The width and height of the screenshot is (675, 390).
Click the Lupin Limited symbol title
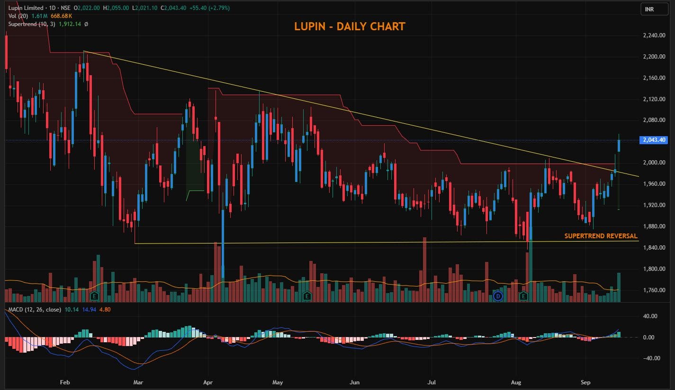pyautogui.click(x=26, y=8)
